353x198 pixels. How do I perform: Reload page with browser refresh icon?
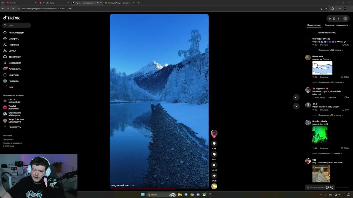[13, 9]
